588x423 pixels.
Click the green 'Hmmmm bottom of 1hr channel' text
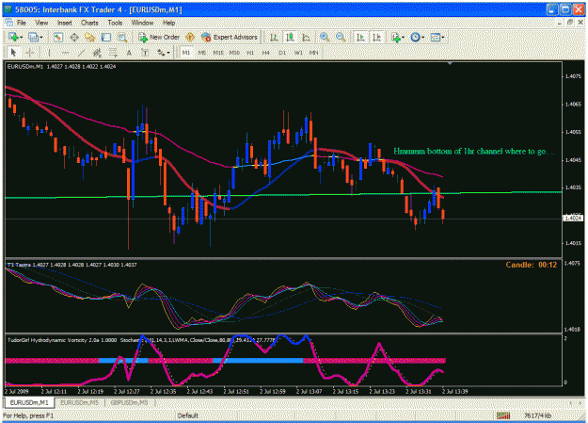tap(473, 151)
